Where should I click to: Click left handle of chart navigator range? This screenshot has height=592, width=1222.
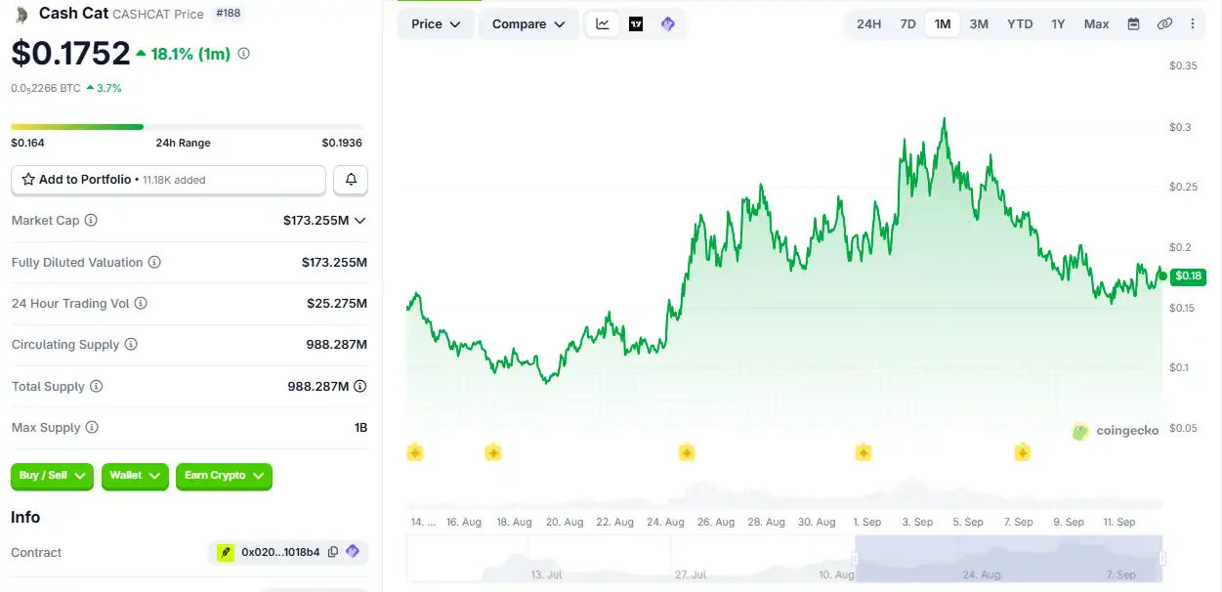click(855, 559)
